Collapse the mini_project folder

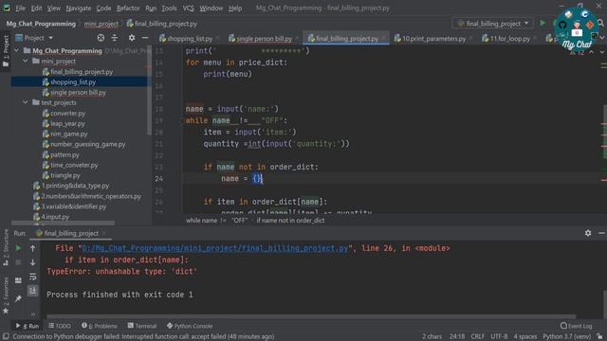tap(26, 61)
